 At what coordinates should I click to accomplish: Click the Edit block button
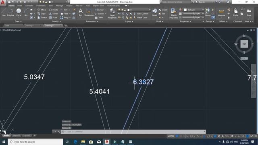click(x=162, y=14)
